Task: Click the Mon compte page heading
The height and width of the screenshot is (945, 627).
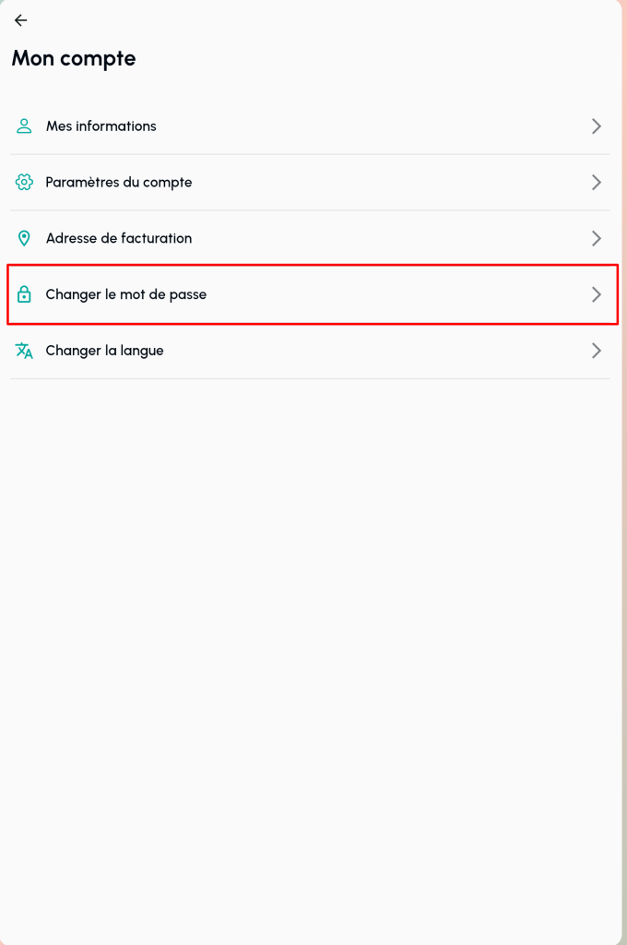Action: (x=74, y=59)
